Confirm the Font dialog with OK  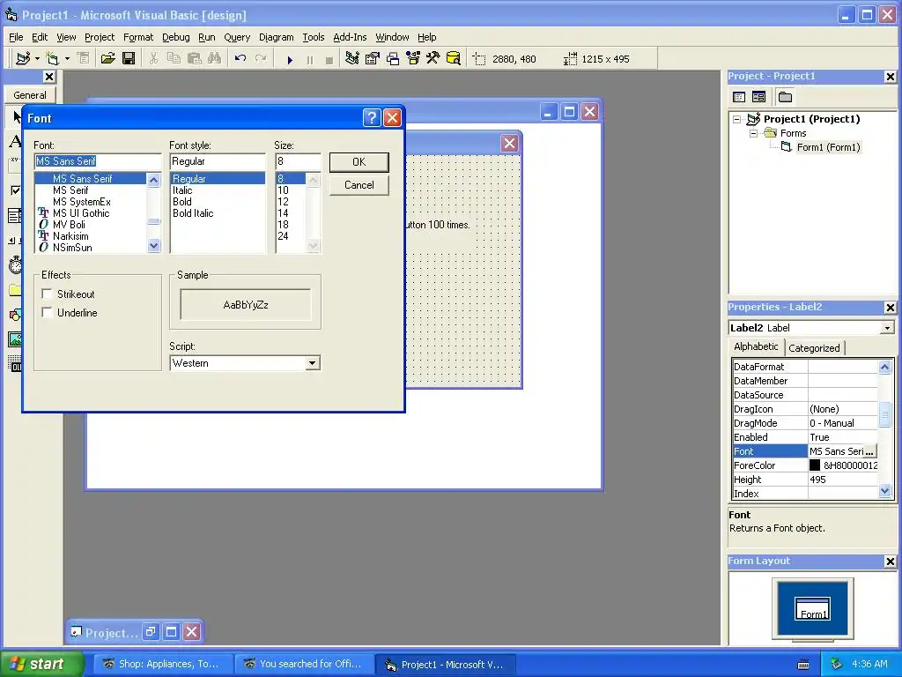[359, 162]
